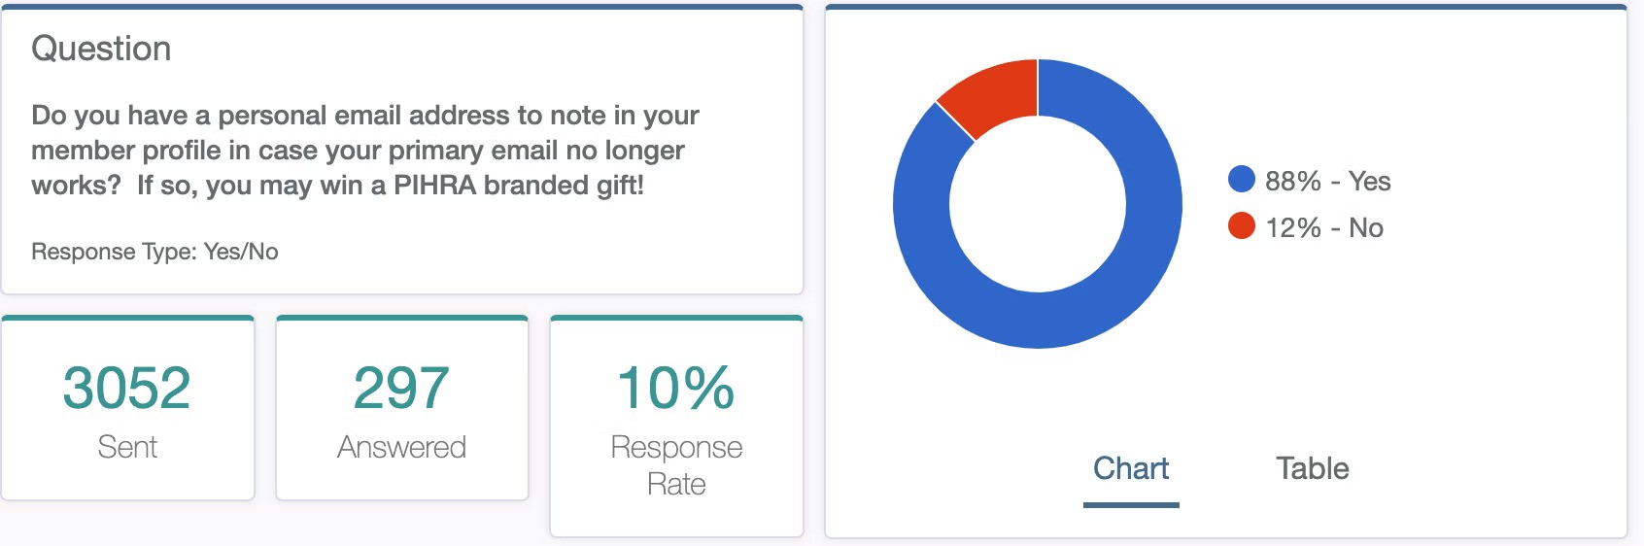Click the personal email question text
Viewport: 1644px width, 546px height.
pos(365,150)
